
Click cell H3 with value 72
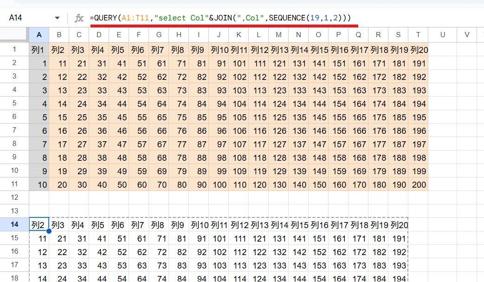(179, 77)
